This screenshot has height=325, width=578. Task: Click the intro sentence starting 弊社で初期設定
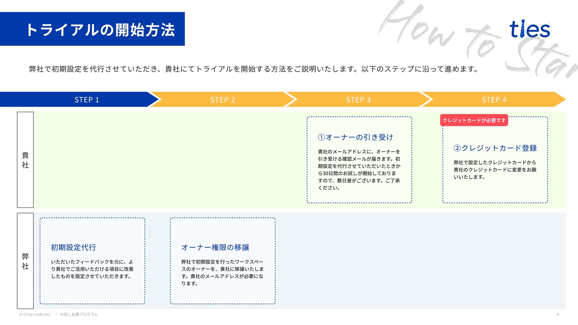tap(253, 69)
